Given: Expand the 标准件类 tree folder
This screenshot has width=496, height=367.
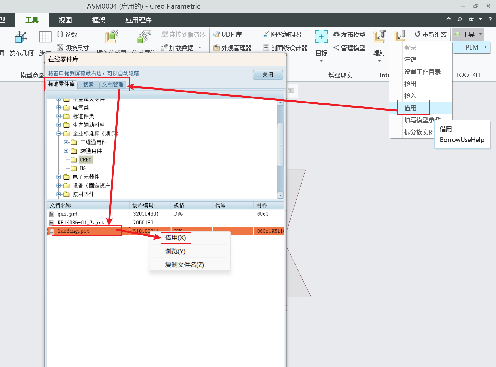Looking at the screenshot, I should (58, 116).
